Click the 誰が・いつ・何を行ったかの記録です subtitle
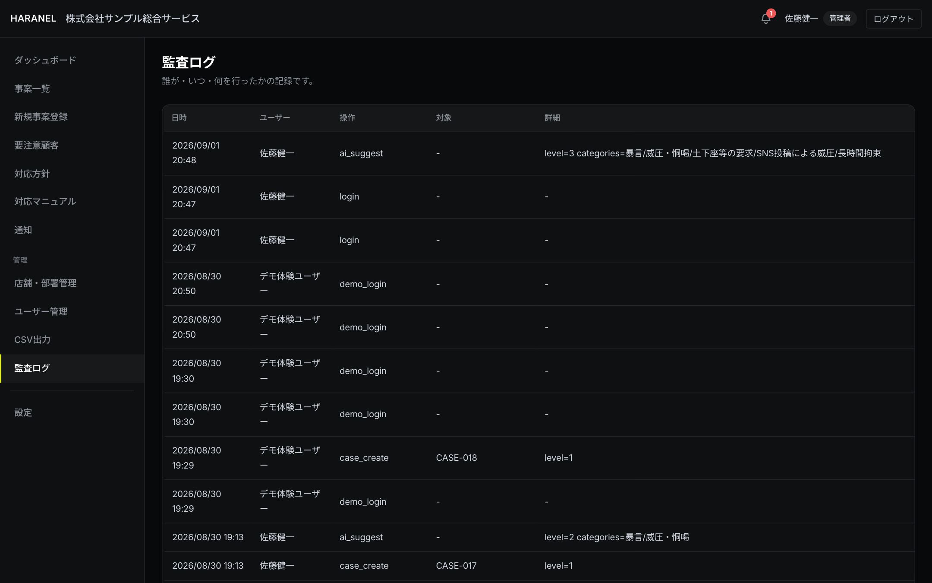Screen dimensions: 932x583 (x=239, y=81)
